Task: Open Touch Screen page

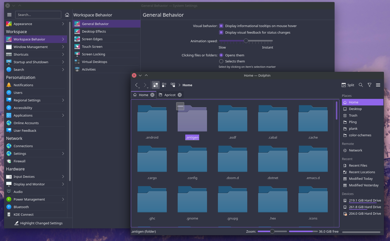Action: 107,47
